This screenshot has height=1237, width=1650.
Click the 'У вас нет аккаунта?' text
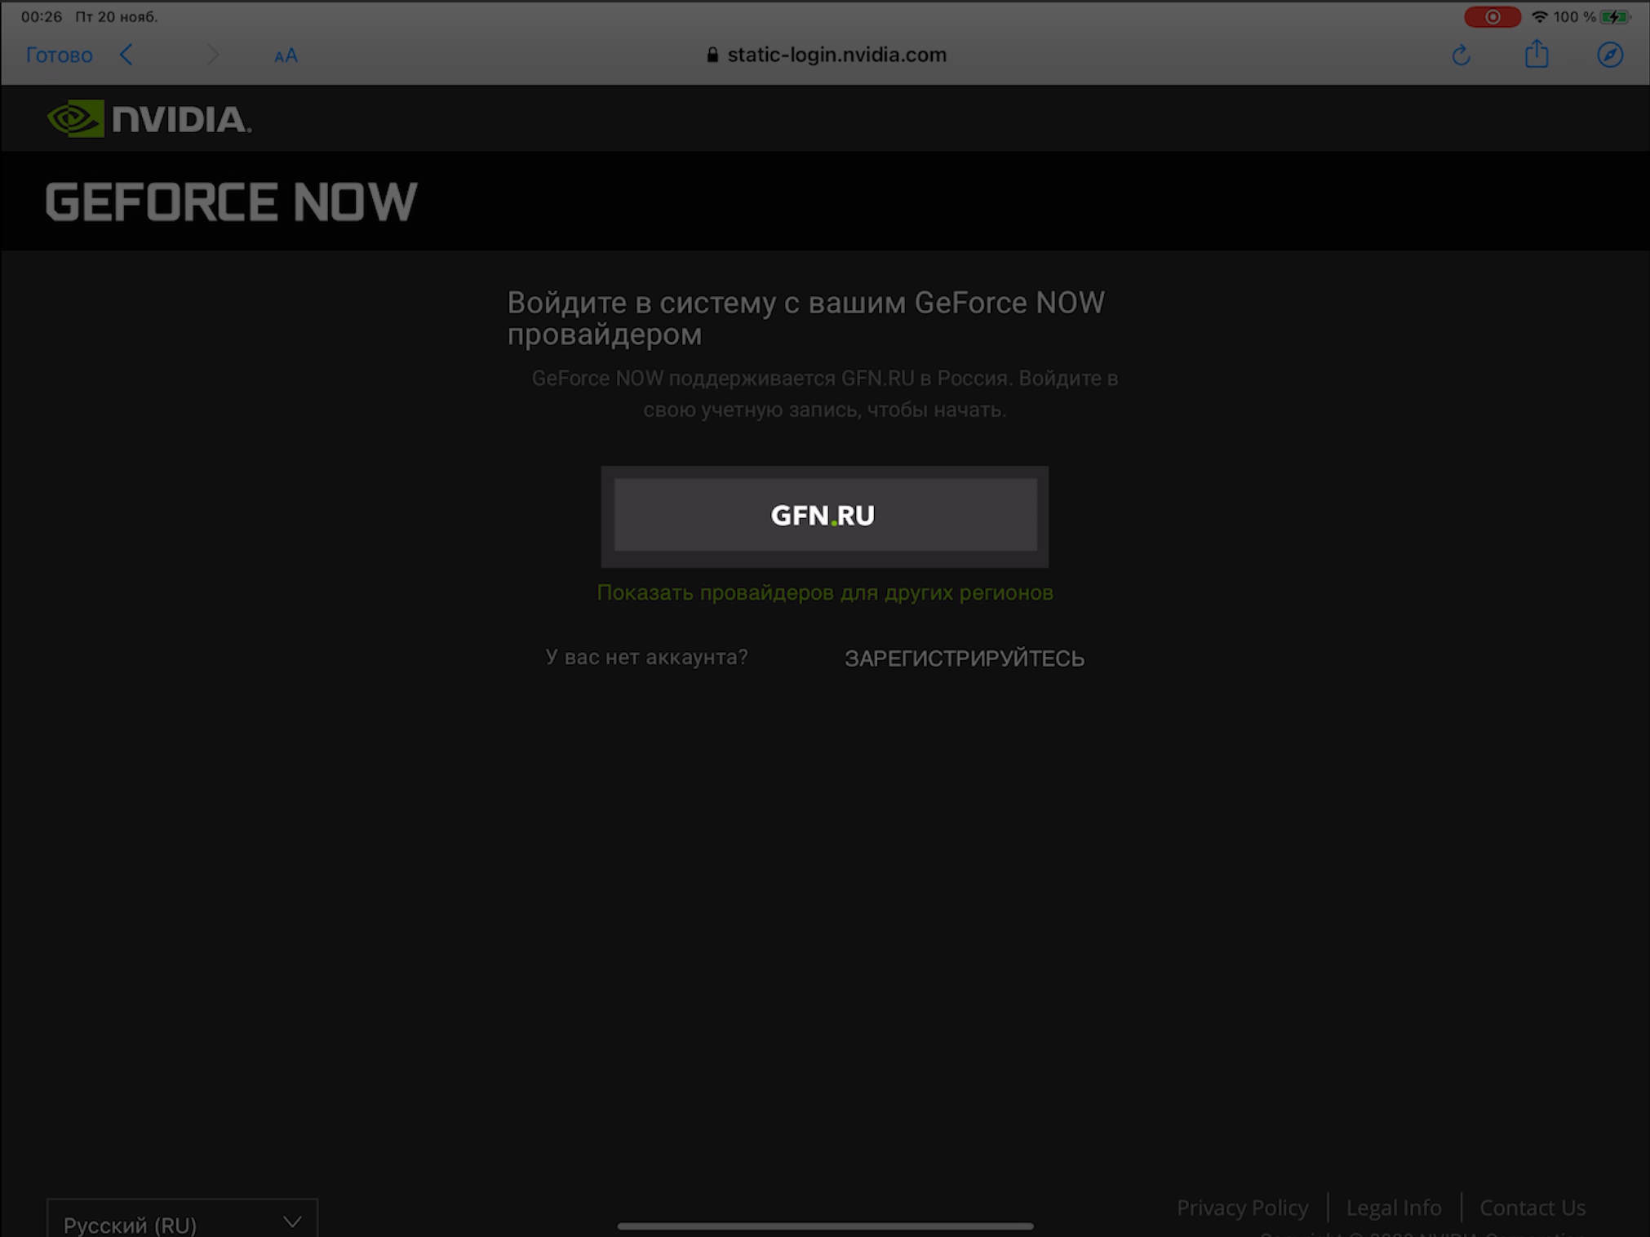646,657
